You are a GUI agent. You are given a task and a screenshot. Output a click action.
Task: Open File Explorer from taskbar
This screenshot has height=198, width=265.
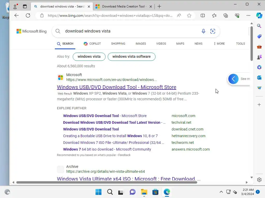(144, 192)
